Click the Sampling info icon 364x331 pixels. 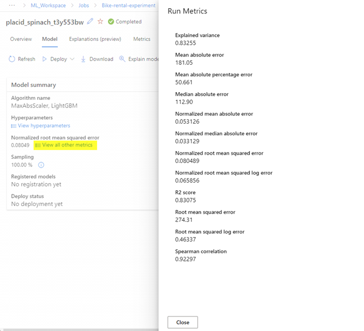41,165
